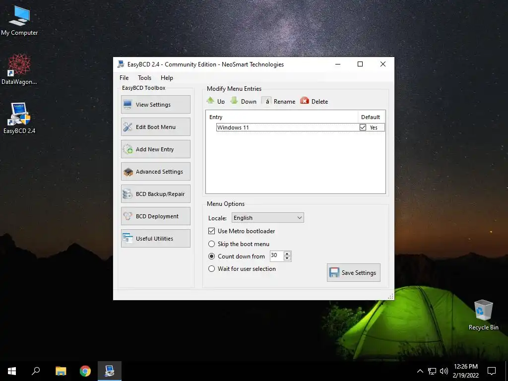Select the Recycle Bin icon
The width and height of the screenshot is (508, 381).
[483, 315]
